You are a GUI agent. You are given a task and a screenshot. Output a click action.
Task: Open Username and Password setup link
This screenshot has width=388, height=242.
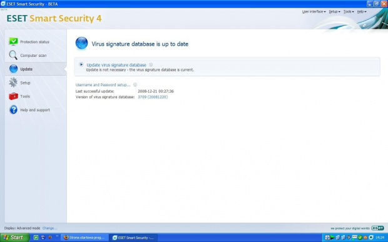pyautogui.click(x=103, y=85)
